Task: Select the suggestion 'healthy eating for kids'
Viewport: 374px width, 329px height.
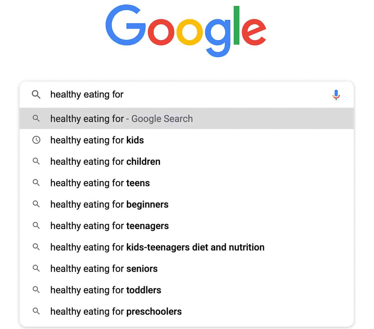Action: point(97,140)
